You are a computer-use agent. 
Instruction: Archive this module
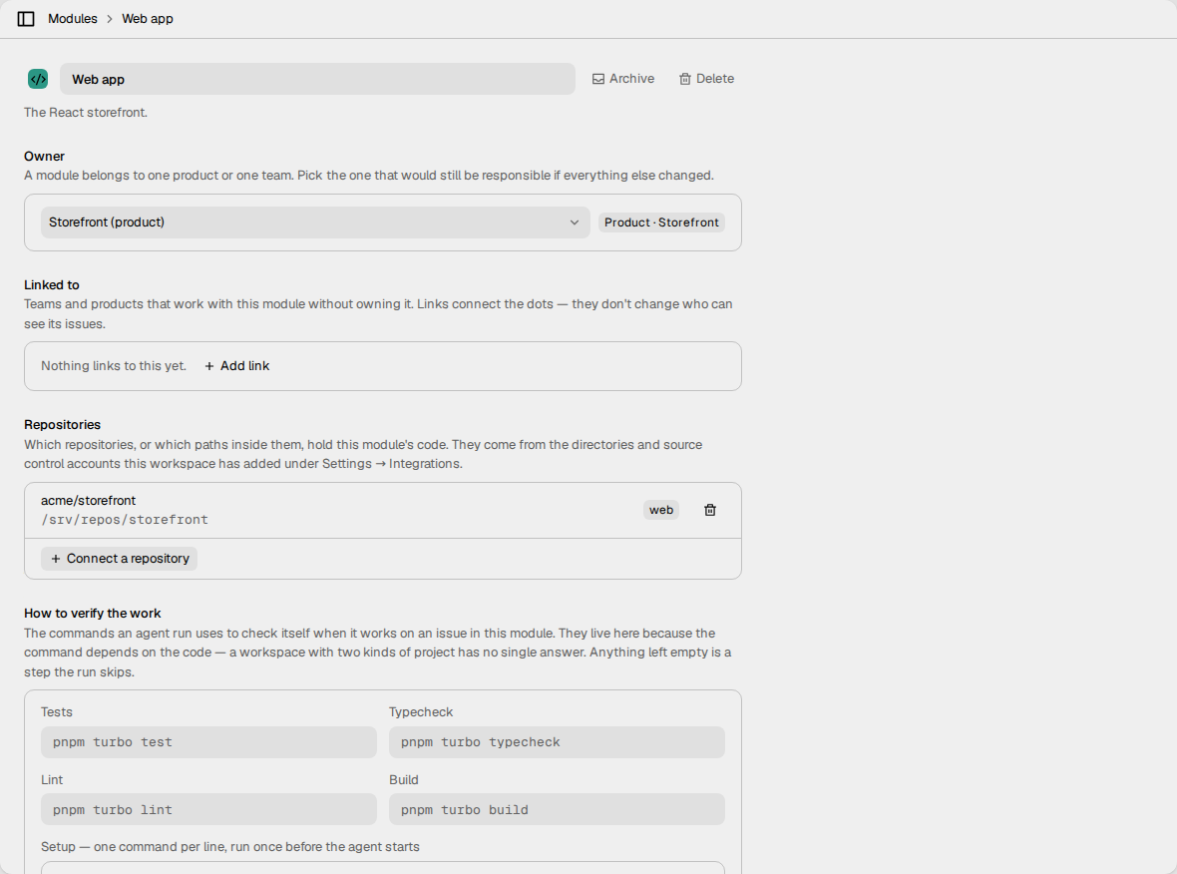[623, 79]
